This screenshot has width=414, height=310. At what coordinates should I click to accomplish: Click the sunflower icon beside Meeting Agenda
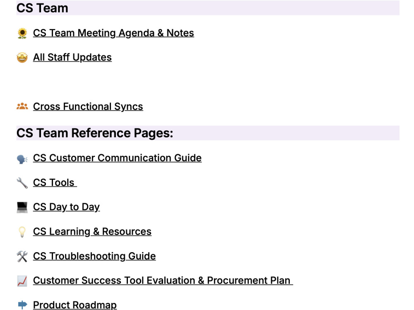[x=22, y=33]
